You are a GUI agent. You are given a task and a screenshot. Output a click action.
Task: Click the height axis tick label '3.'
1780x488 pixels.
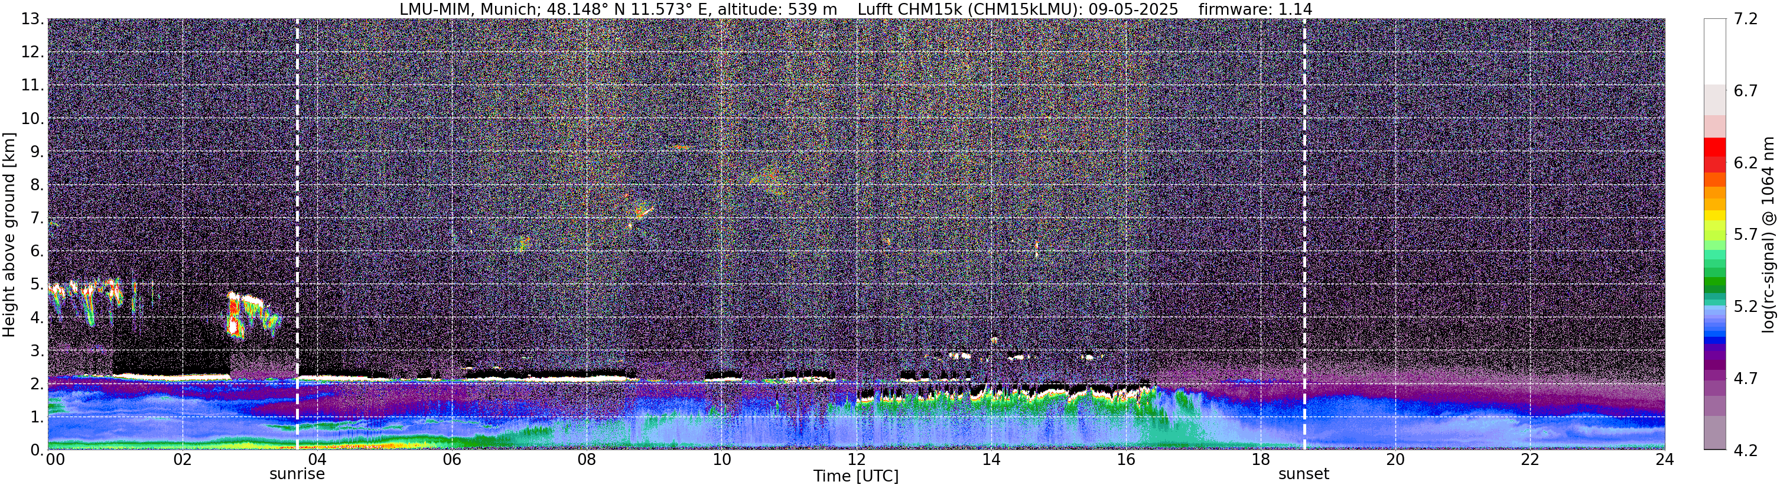pos(37,351)
